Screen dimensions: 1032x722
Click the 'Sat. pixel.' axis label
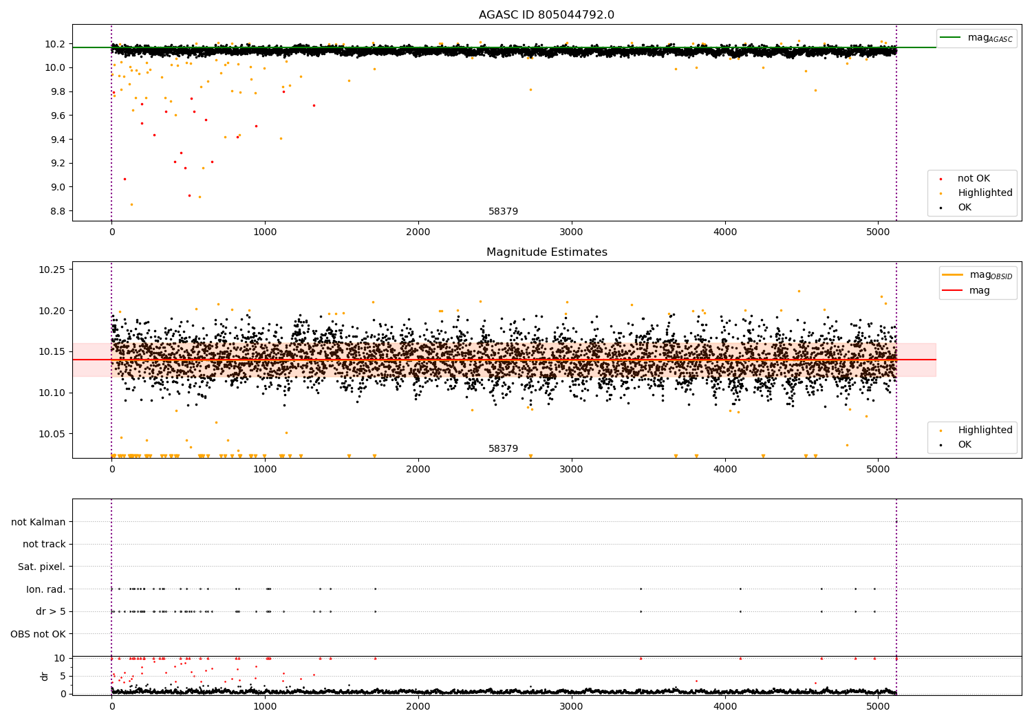click(x=42, y=567)
